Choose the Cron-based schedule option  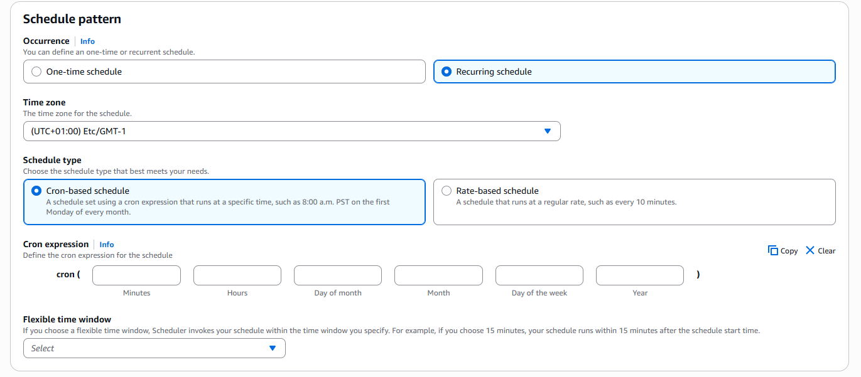tap(36, 191)
